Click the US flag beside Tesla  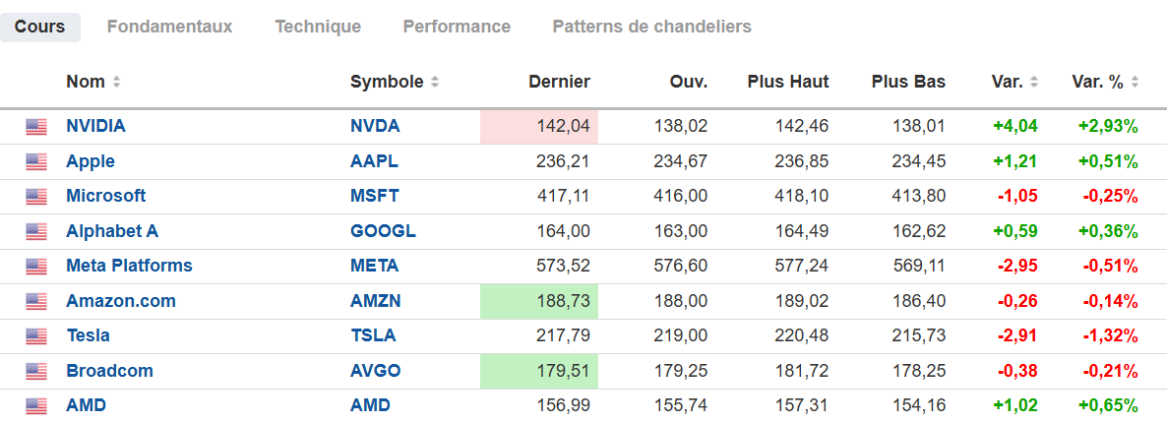pos(36,335)
